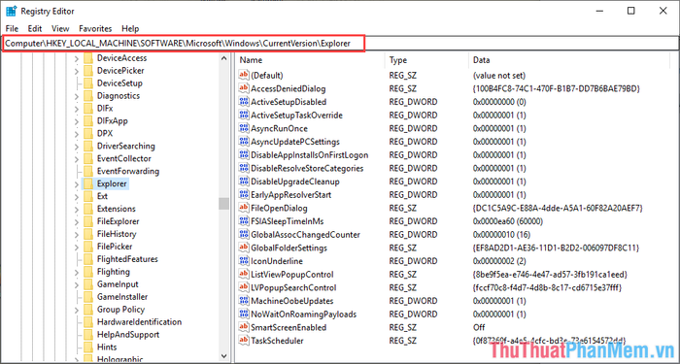Click the 0x00000002 (2) data cell
680x364 pixels.
(x=499, y=261)
